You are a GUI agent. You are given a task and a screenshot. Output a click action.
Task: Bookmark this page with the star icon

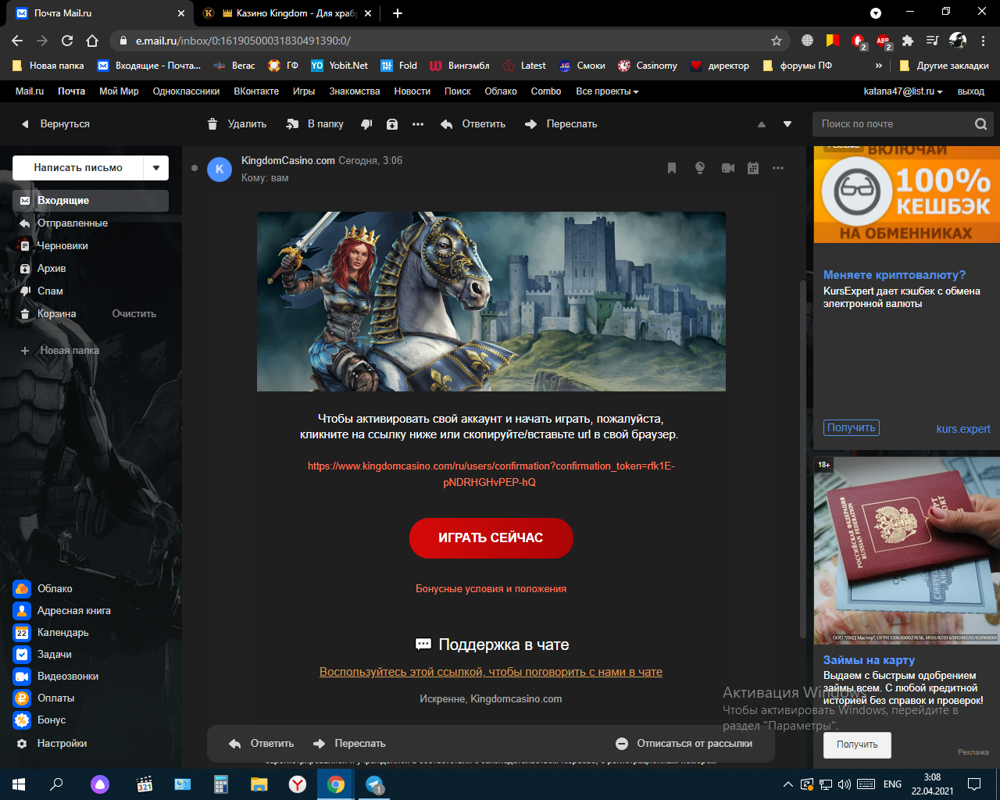(777, 41)
